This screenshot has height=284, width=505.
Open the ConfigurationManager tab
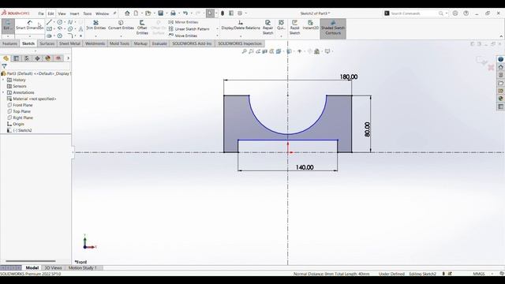27,58
